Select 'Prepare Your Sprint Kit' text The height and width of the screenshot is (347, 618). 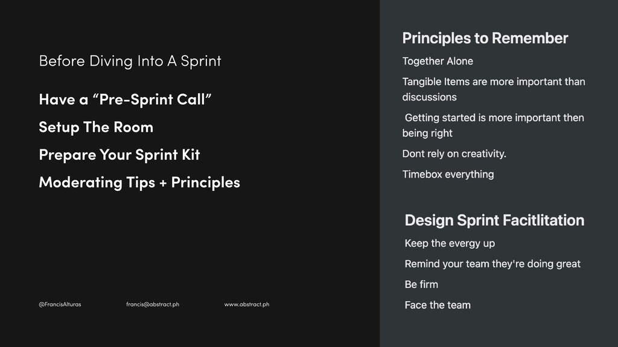click(x=119, y=155)
